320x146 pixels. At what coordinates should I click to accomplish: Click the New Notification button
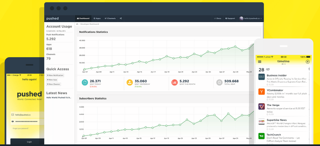55,75
